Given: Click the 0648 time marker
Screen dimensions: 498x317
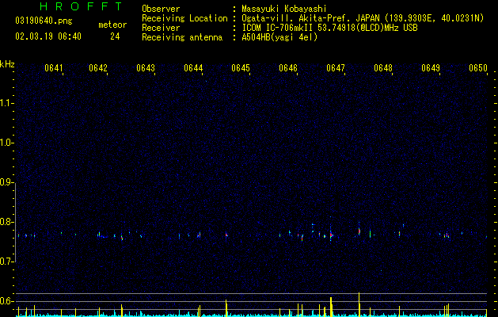Looking at the screenshot, I should (x=383, y=67).
